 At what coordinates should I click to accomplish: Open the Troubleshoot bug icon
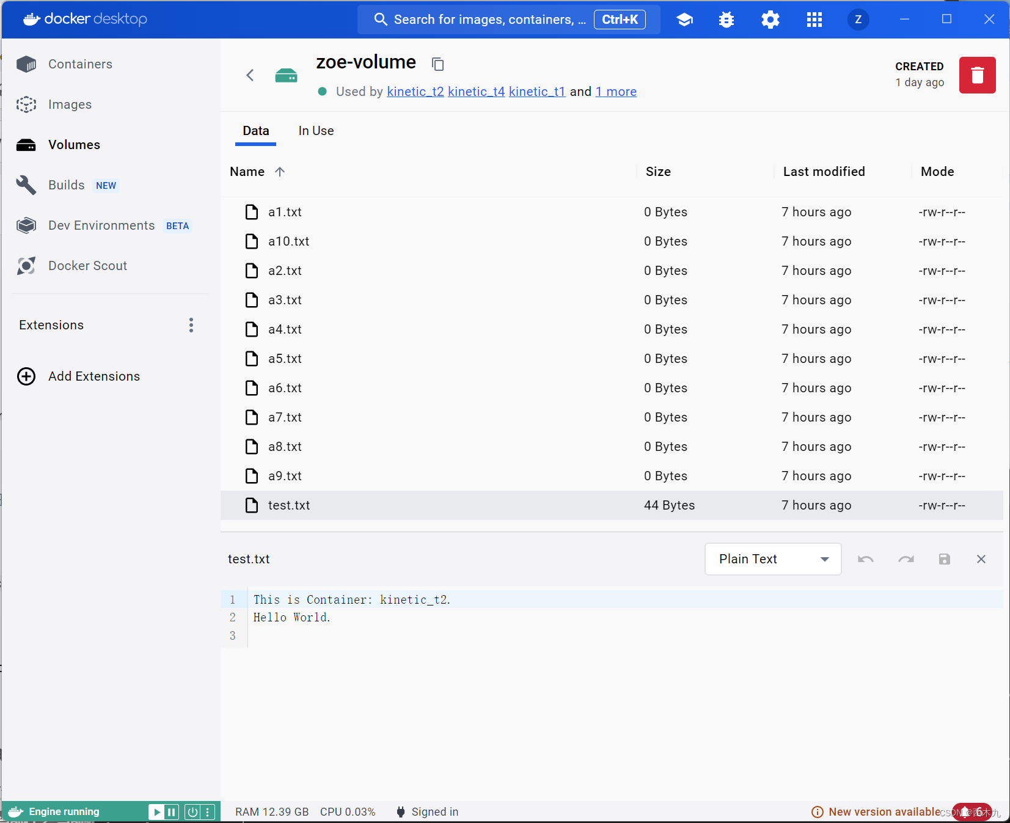tap(726, 20)
